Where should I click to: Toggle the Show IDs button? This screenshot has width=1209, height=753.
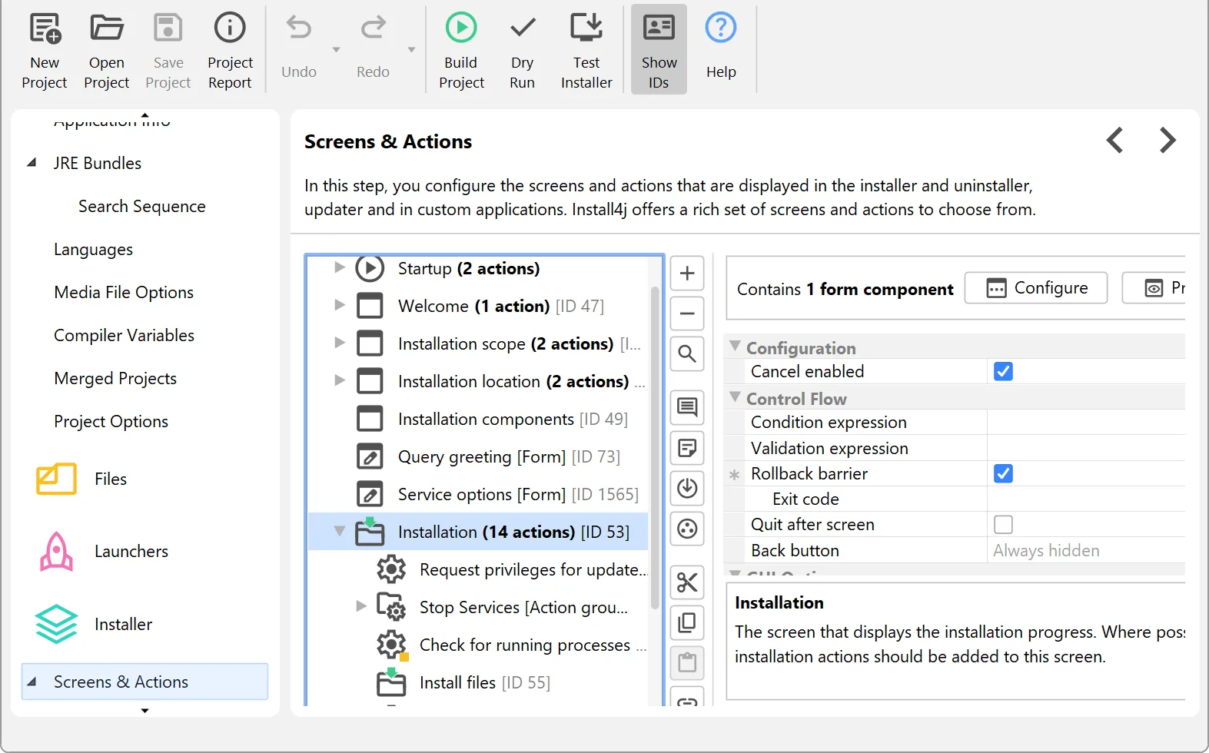pyautogui.click(x=659, y=49)
